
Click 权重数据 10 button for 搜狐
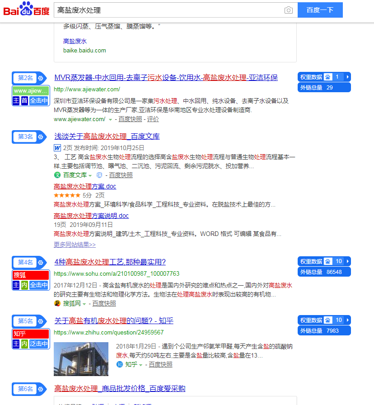pos(324,261)
